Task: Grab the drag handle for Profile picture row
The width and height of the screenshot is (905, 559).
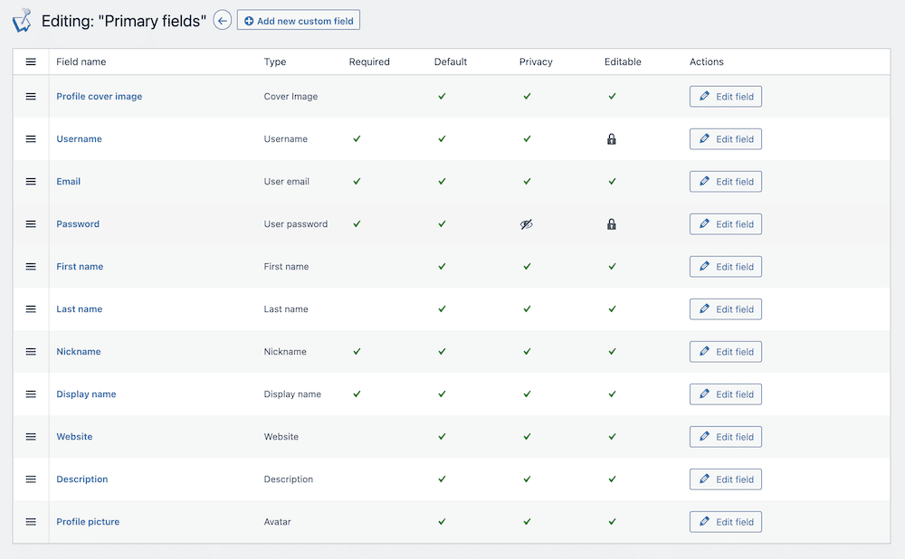Action: 31,522
